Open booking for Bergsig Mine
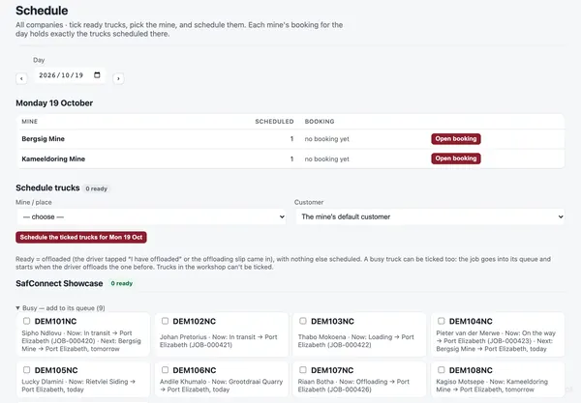581x403 pixels. [456, 138]
